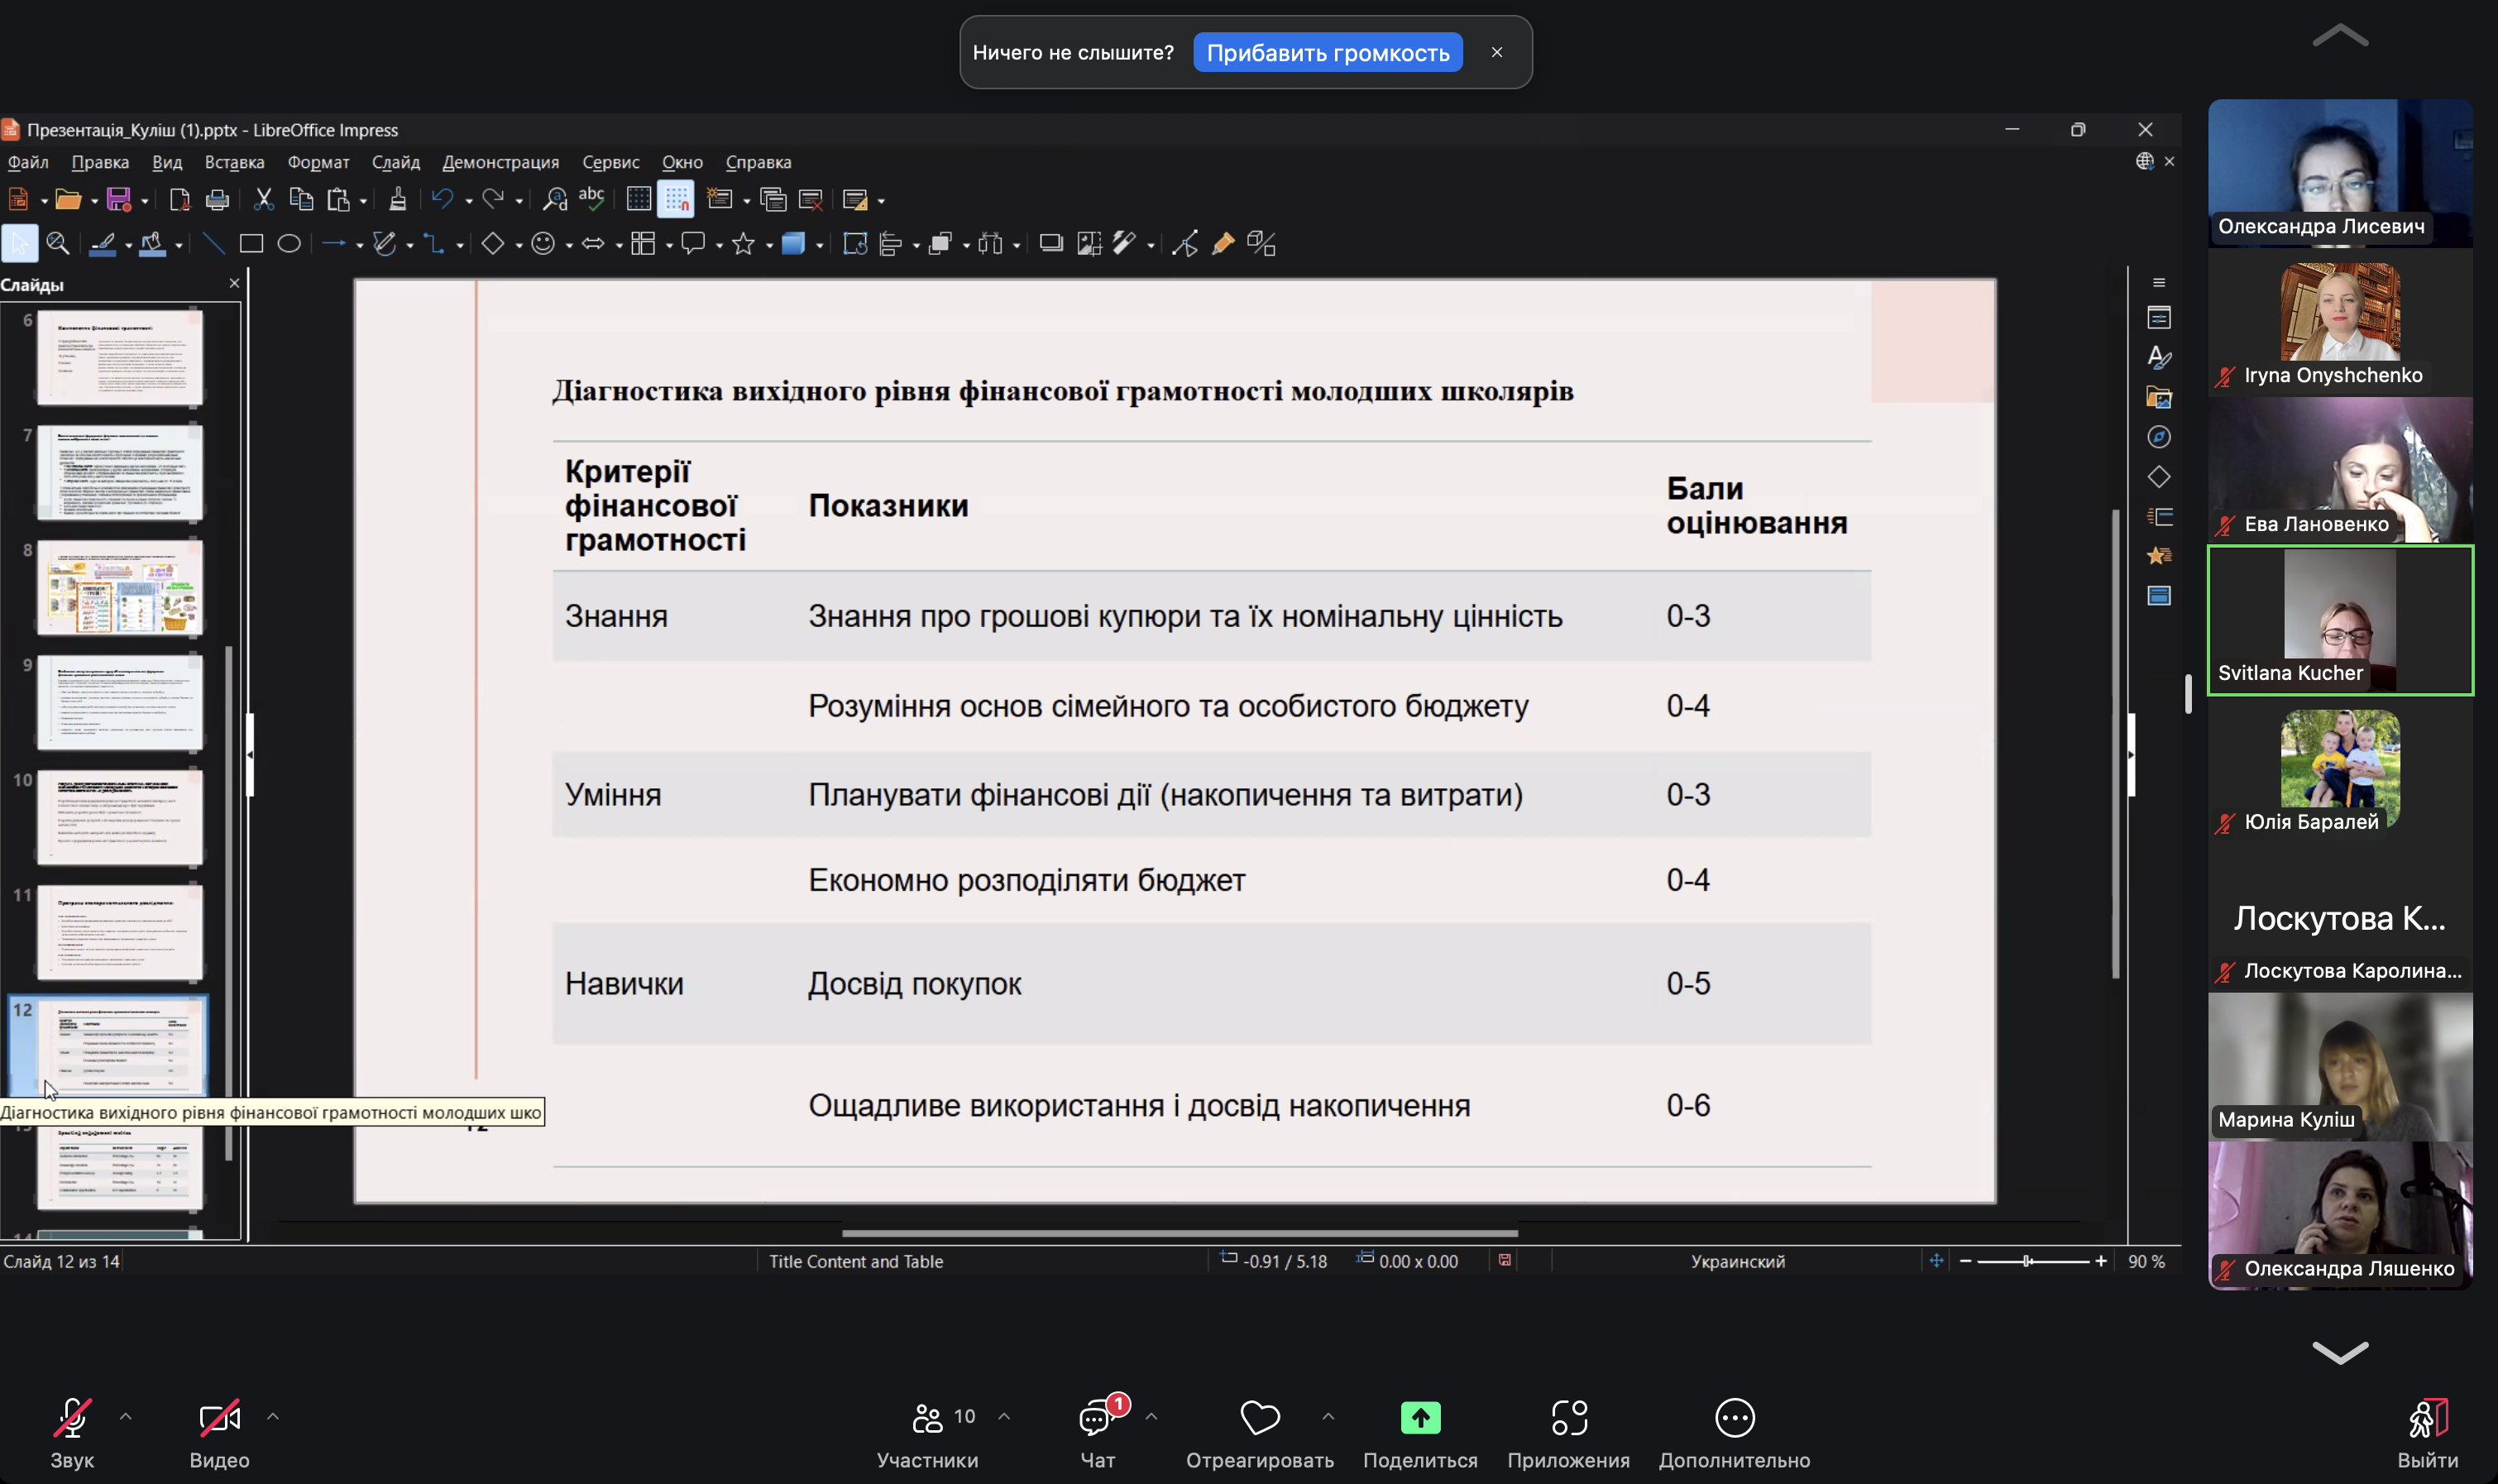Open the Файл menu
The width and height of the screenshot is (2498, 1484).
[28, 162]
